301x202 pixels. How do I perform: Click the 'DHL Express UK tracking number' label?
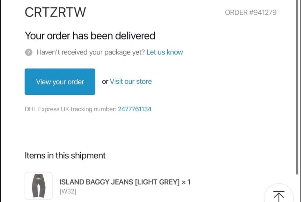click(70, 109)
